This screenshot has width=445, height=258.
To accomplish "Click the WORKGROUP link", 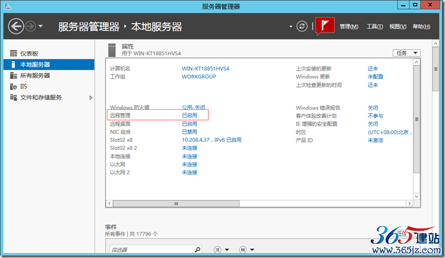I will [x=198, y=77].
